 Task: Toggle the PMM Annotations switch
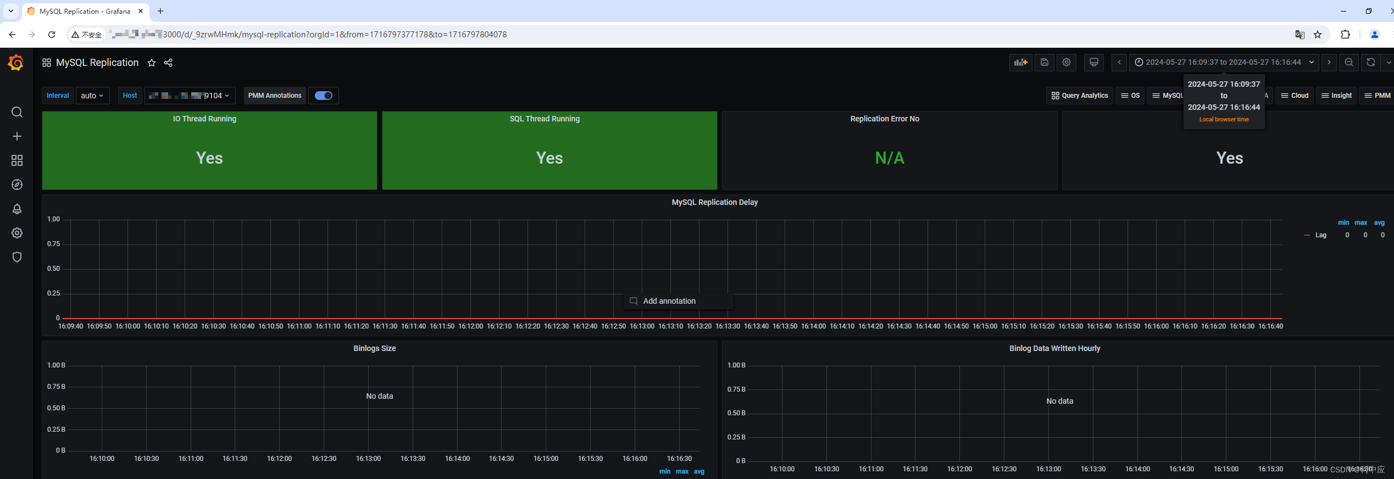[x=324, y=96]
